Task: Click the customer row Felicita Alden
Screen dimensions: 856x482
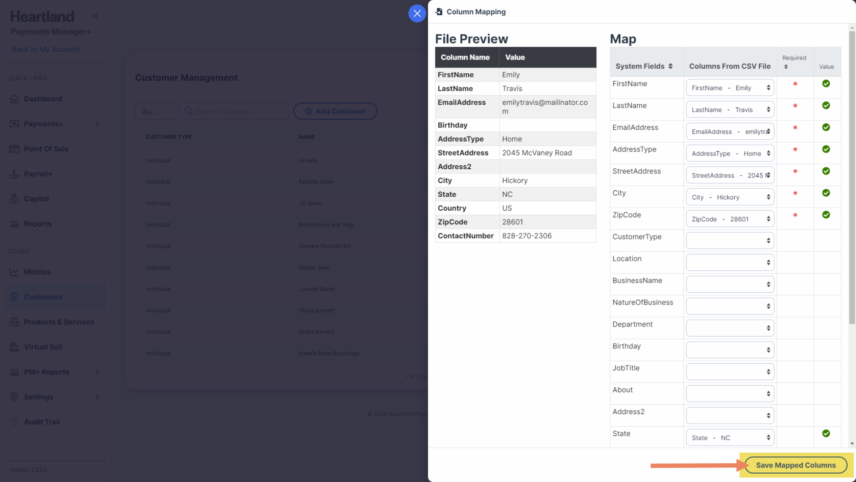Action: [282, 182]
